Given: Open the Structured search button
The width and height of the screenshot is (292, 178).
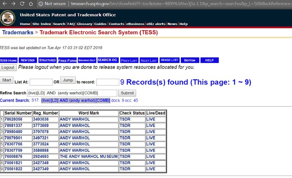Looking at the screenshot, I should 47,60.
